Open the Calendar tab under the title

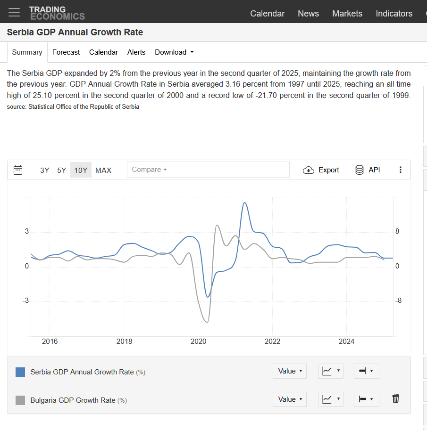pyautogui.click(x=103, y=52)
